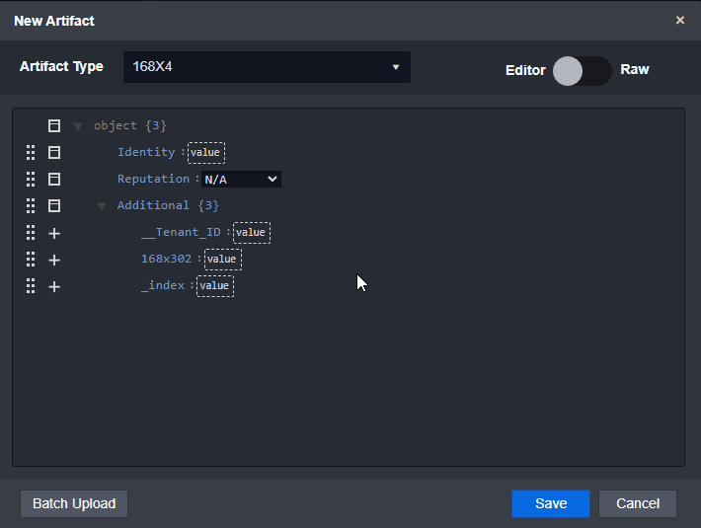Image resolution: width=701 pixels, height=528 pixels.
Task: Click the plus icon next to 168x302
Action: pos(54,260)
